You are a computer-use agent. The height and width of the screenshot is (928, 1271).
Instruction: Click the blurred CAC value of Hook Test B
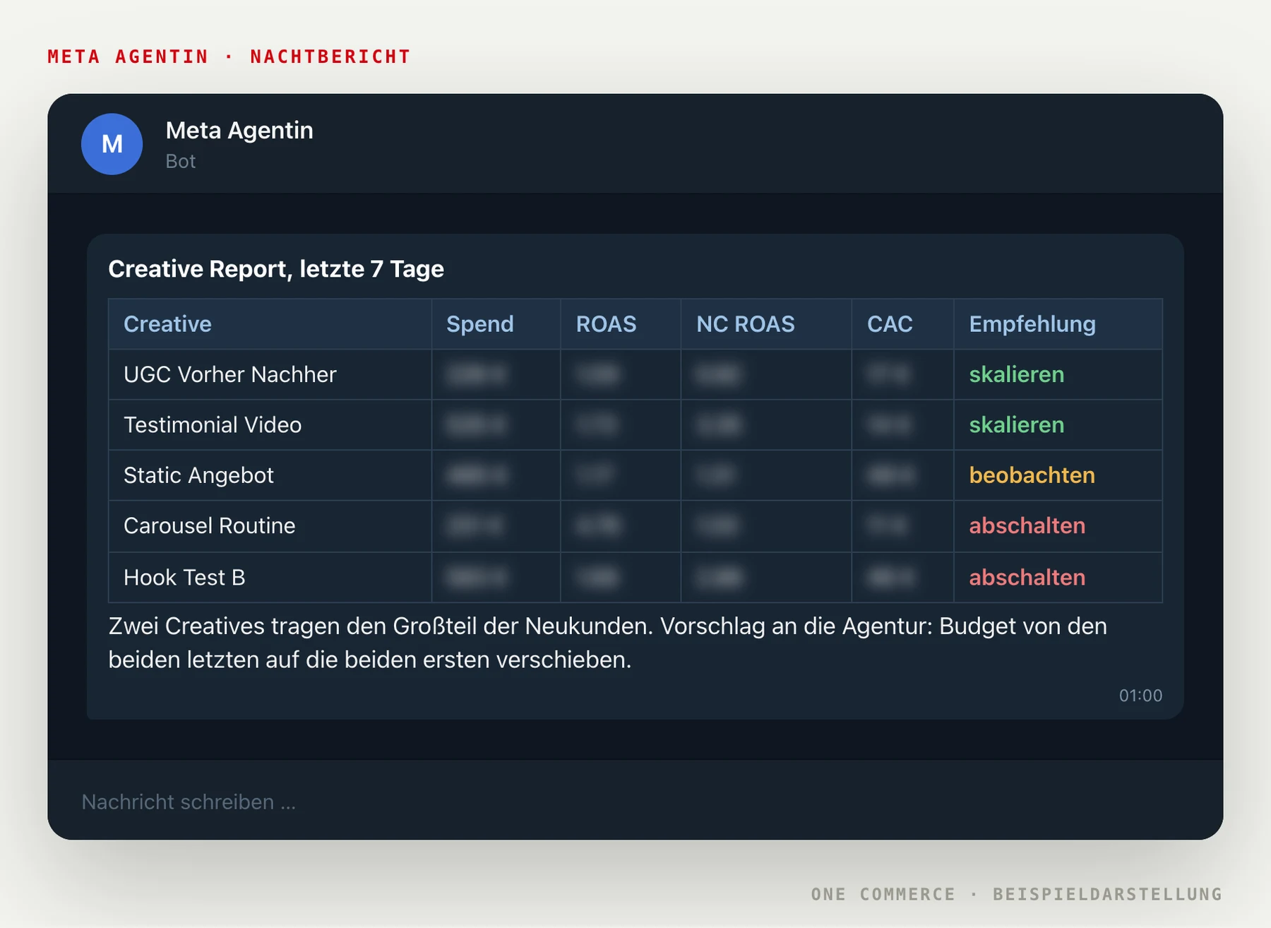892,578
